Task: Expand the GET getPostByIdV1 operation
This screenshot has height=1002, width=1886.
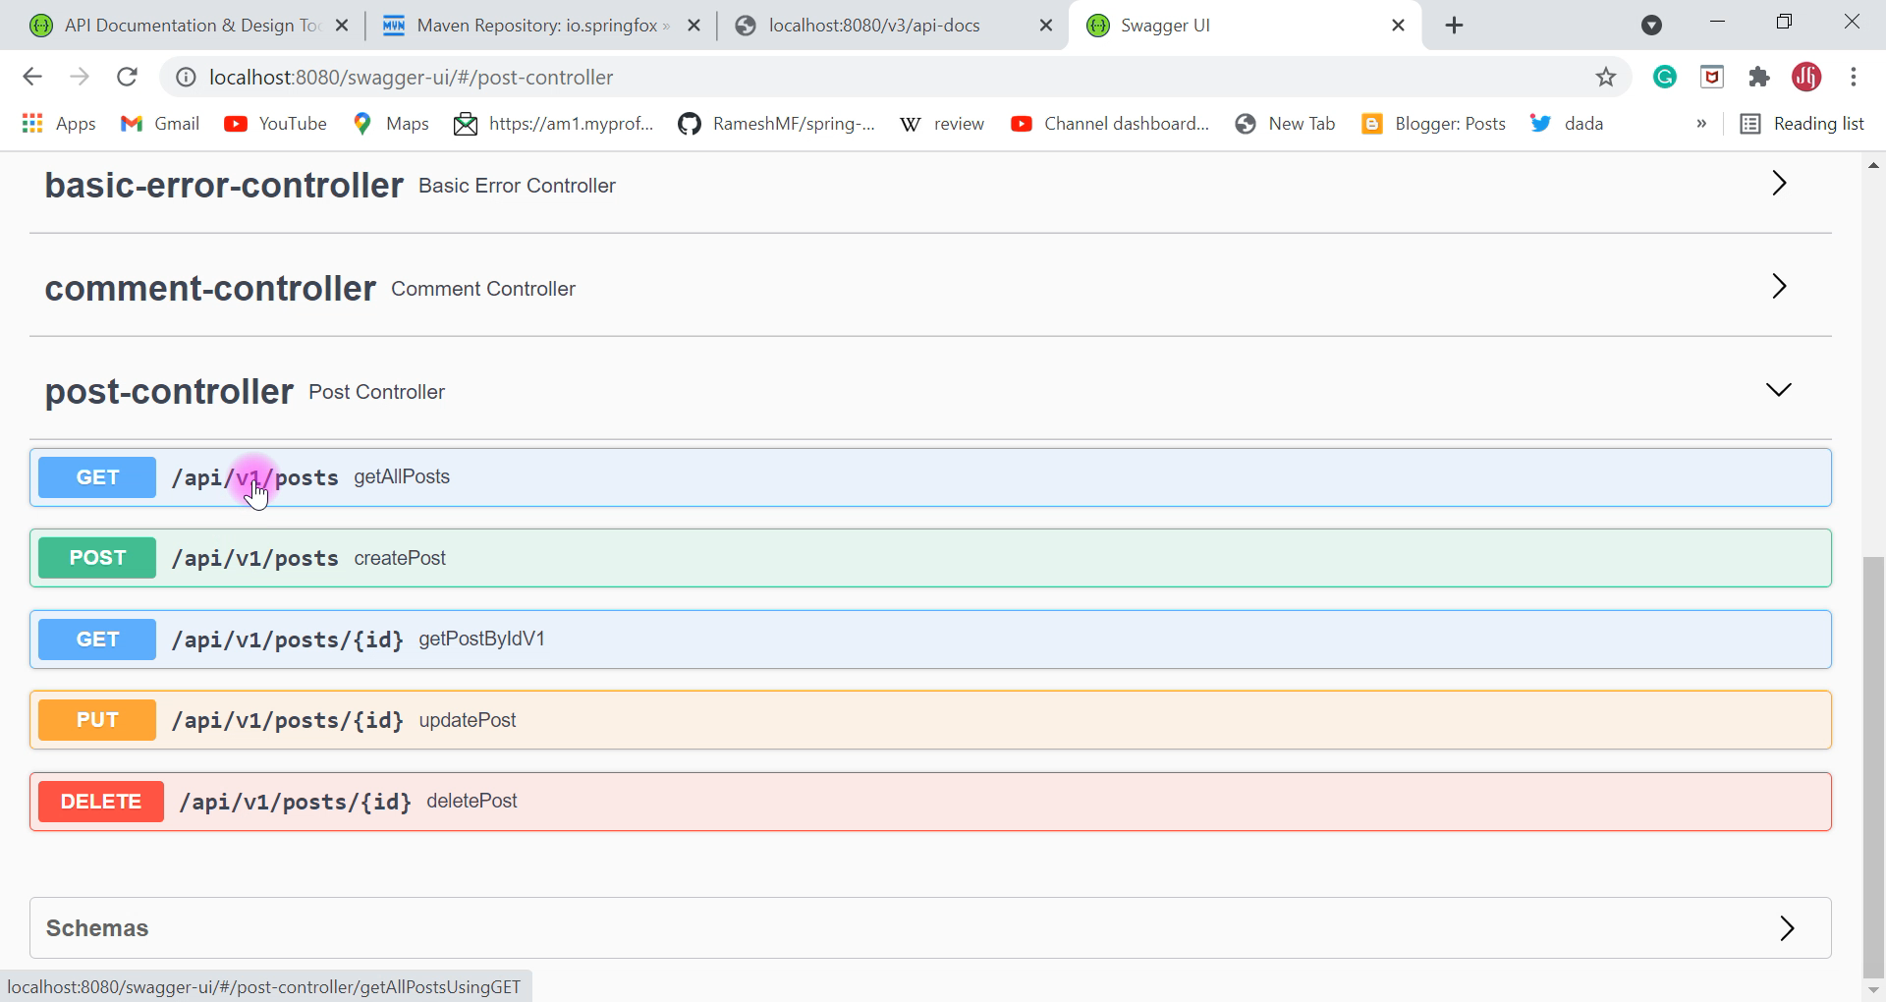Action: click(930, 640)
